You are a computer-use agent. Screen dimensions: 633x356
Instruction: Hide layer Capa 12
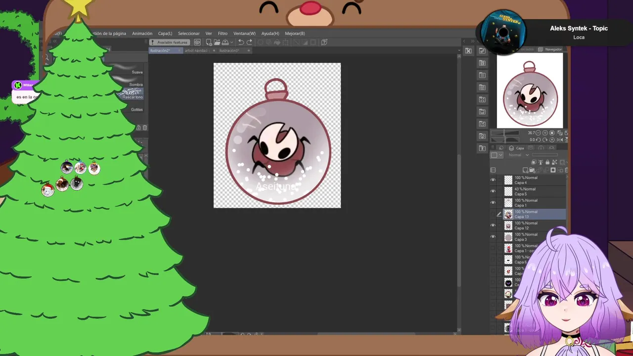493,225
